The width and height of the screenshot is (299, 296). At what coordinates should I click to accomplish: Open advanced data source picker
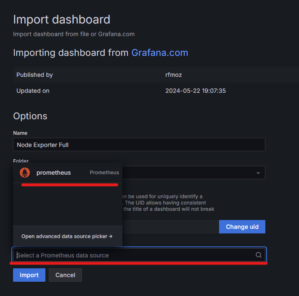67,236
